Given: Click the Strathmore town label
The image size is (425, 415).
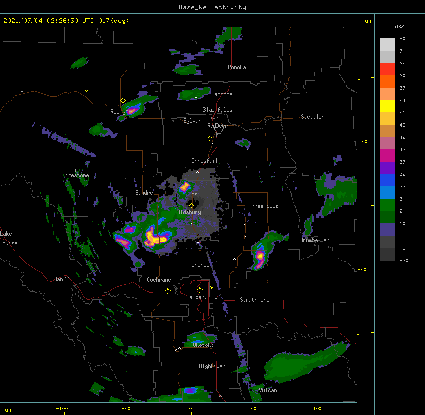Looking at the screenshot, I should (x=254, y=300).
